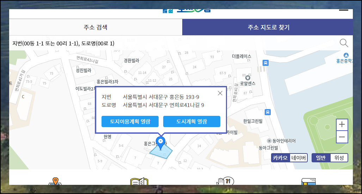Click the magnifier search icon
The height and width of the screenshot is (194, 362).
click(x=344, y=43)
